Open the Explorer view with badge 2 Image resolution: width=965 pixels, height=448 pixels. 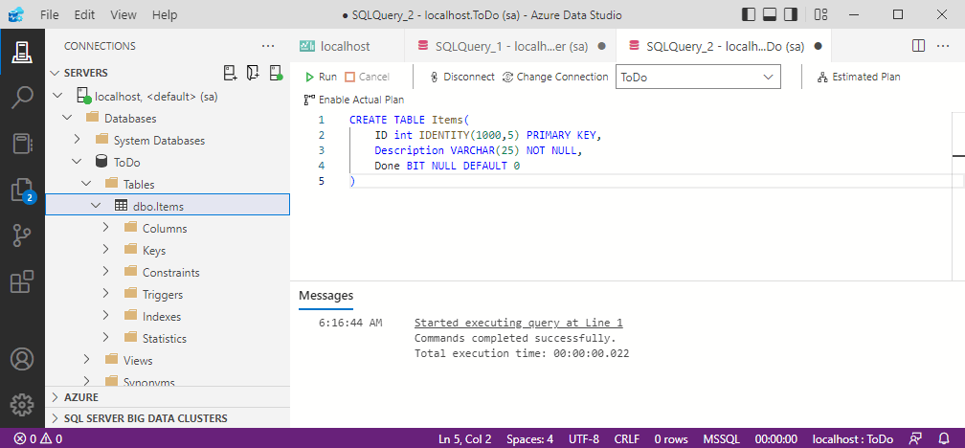tap(22, 190)
